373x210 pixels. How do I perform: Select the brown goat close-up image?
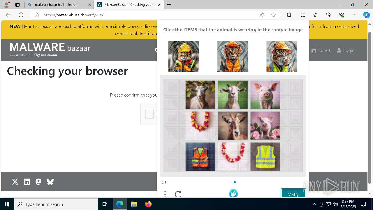pos(233,126)
